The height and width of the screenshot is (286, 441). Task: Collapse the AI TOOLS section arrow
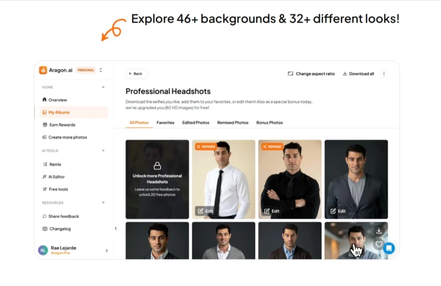point(103,151)
